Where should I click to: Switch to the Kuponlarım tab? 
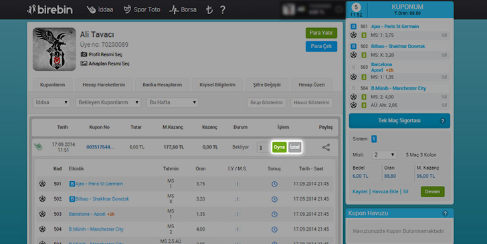[x=52, y=85]
